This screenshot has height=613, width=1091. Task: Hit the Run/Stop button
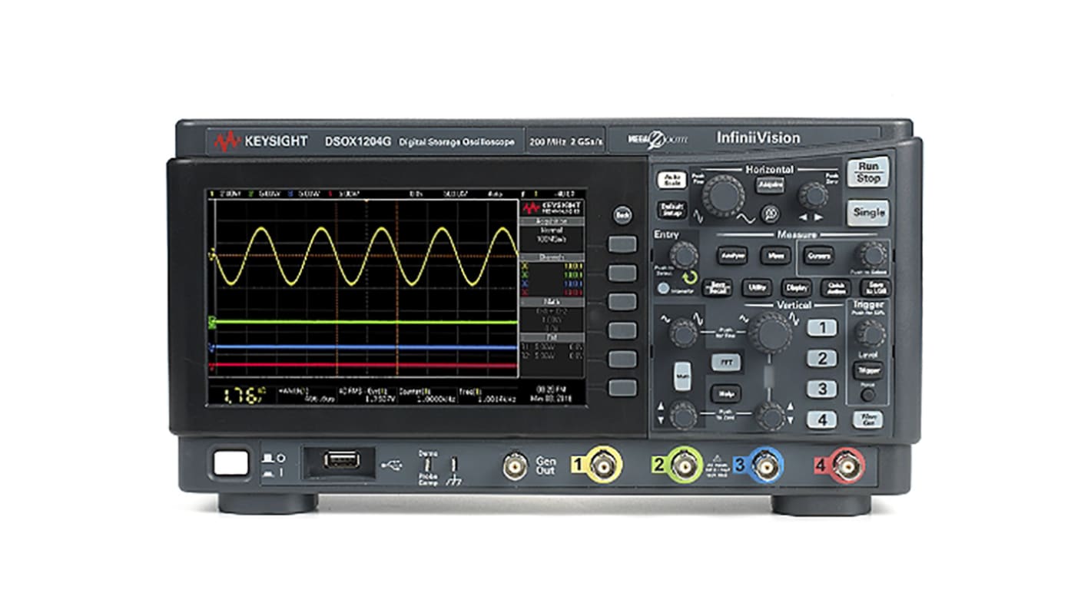point(868,172)
